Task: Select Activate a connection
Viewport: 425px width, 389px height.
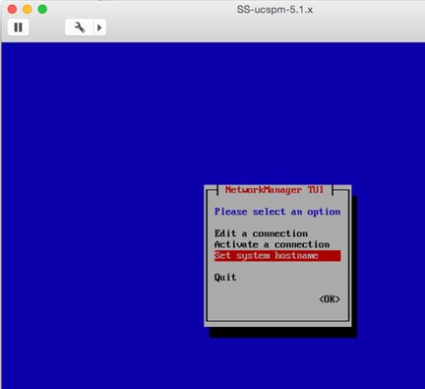Action: [272, 244]
